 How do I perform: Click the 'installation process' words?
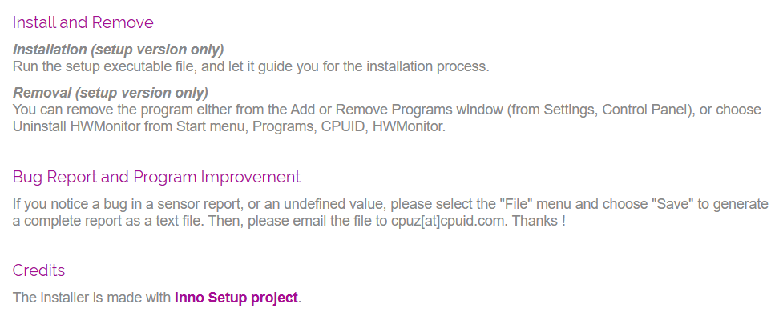(426, 66)
